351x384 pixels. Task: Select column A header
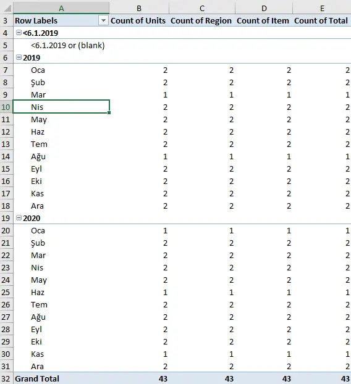coord(61,8)
